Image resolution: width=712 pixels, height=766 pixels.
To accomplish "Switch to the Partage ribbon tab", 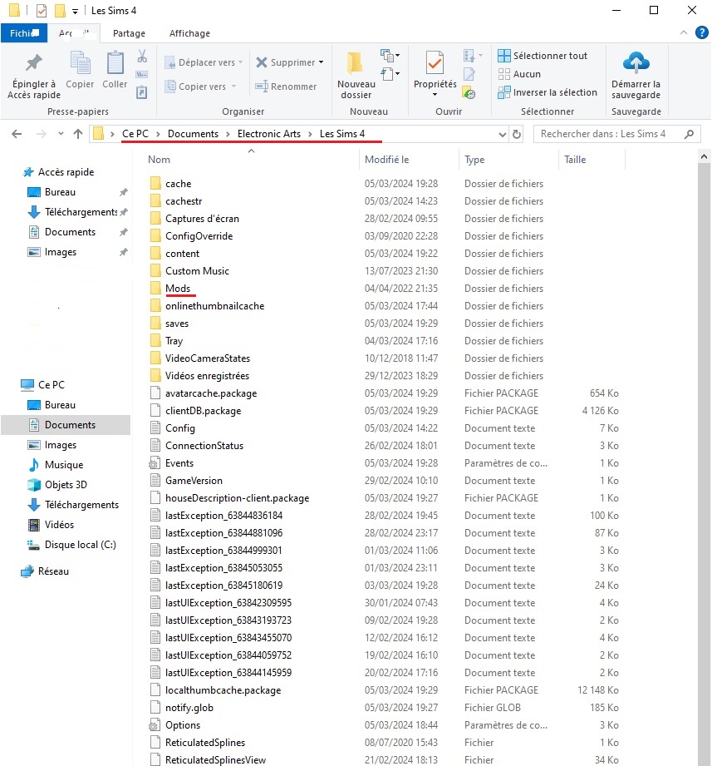I will 129,33.
